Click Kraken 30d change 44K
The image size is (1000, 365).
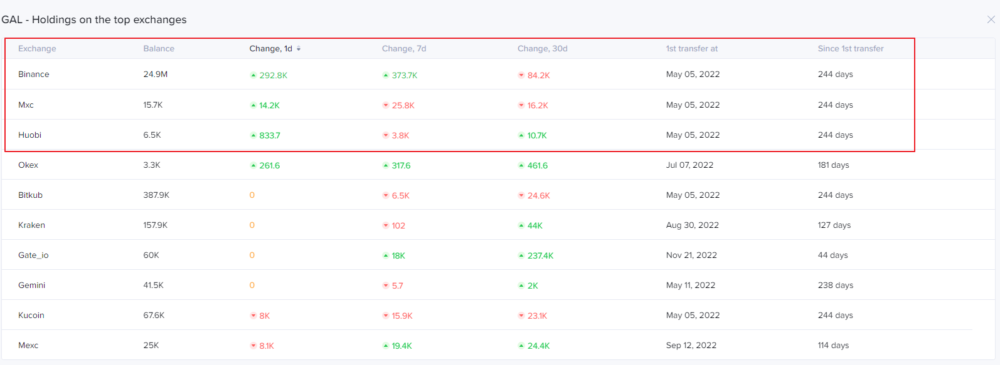pyautogui.click(x=535, y=225)
